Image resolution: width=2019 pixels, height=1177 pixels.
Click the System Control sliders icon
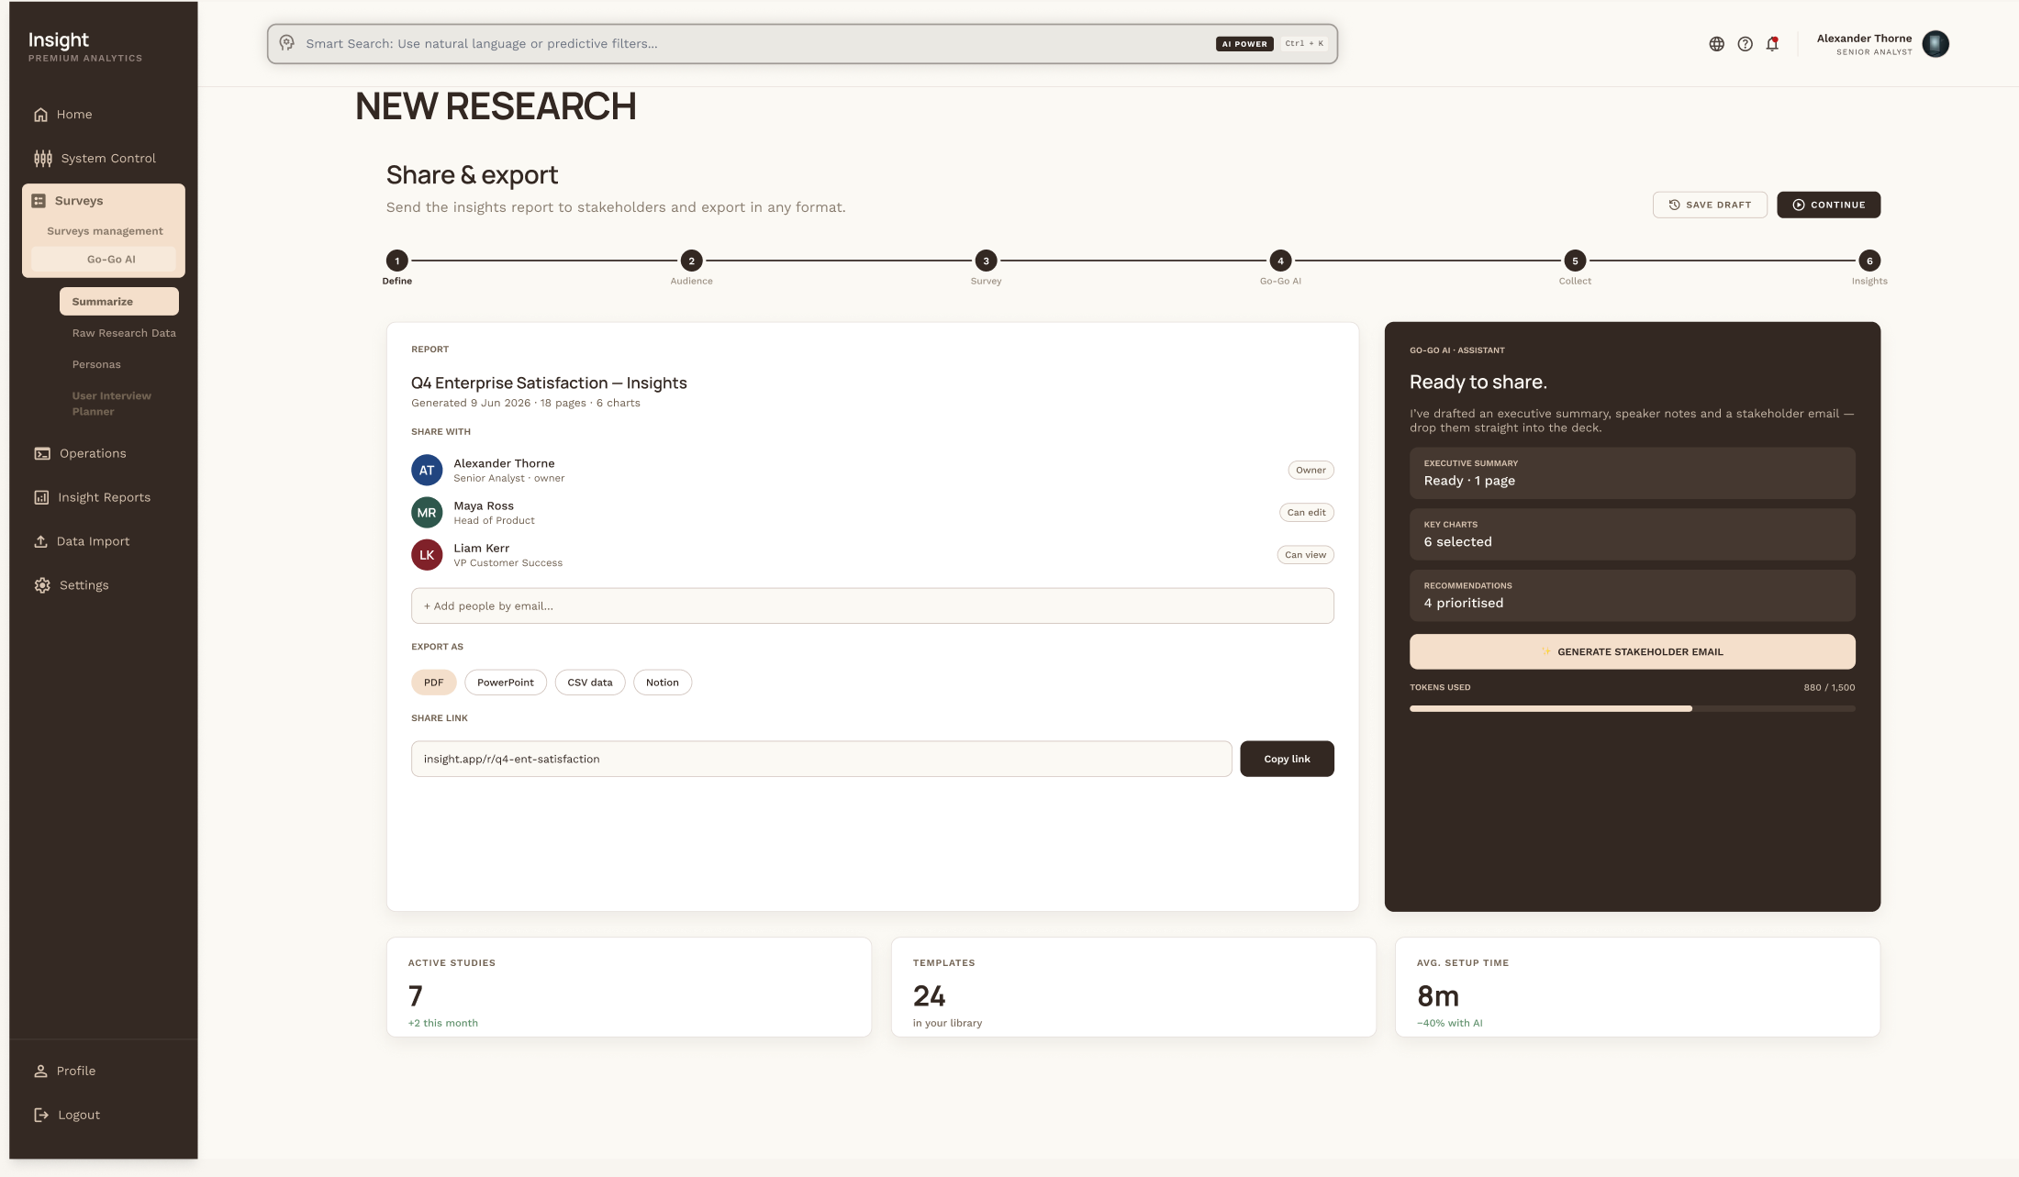pos(43,159)
